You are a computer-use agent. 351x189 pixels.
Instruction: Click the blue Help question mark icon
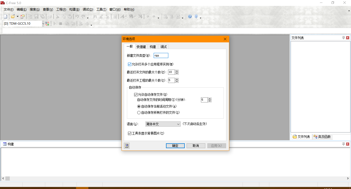pos(190,17)
